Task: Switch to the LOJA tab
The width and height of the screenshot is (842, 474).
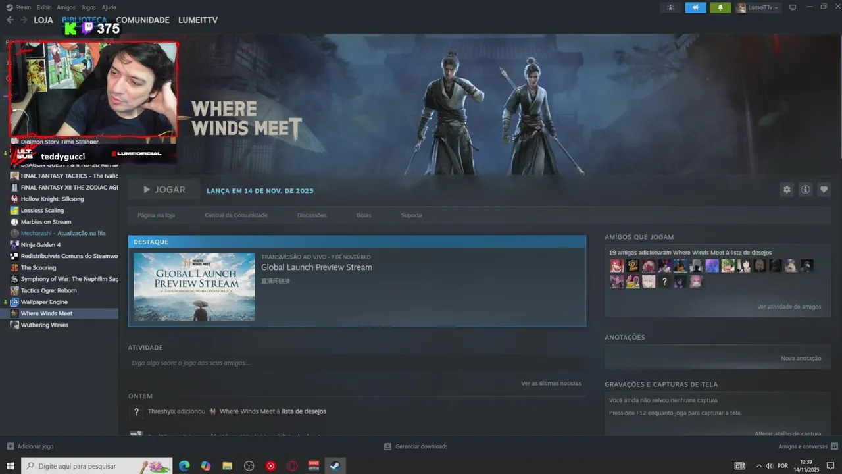Action: click(43, 20)
